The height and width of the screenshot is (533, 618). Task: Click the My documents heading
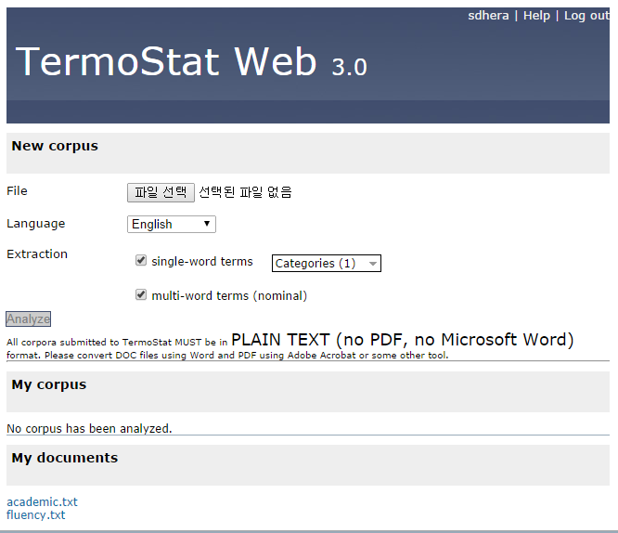point(65,458)
